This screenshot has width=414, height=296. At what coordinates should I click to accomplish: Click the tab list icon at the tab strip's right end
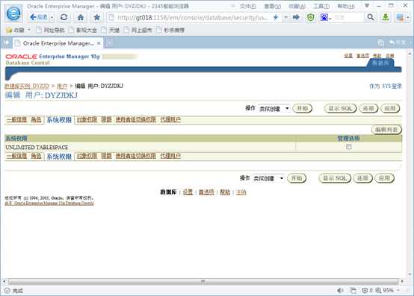pos(381,42)
